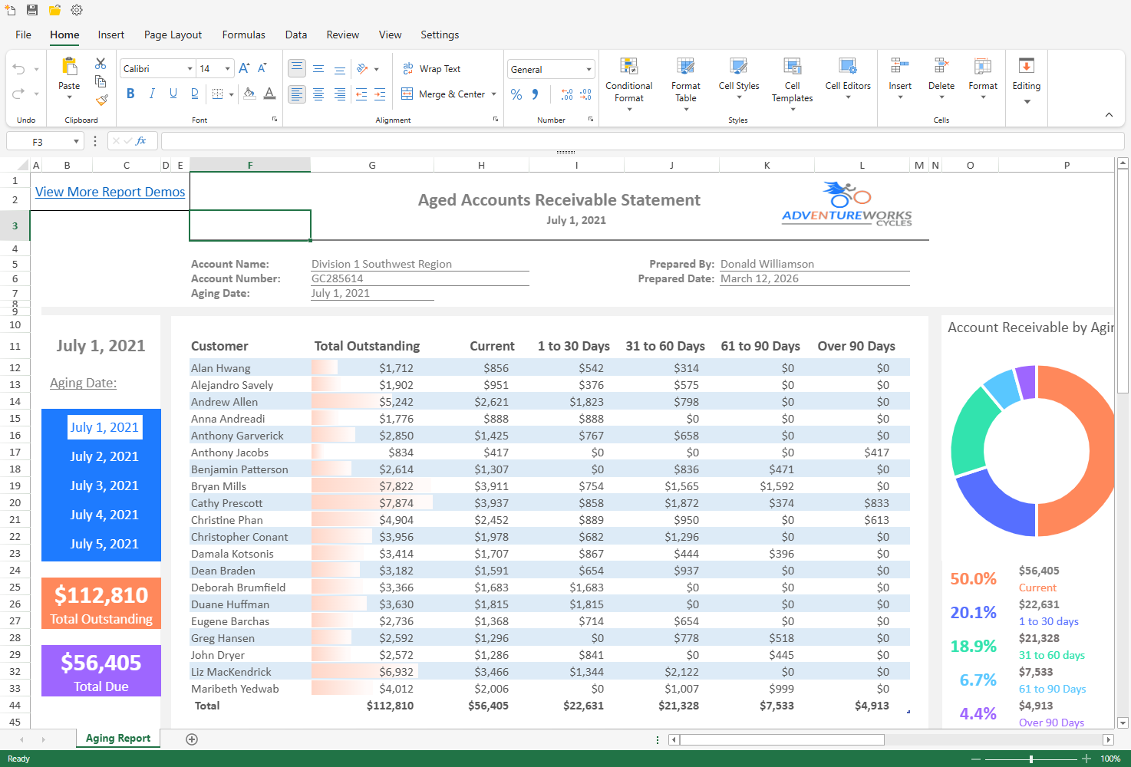
Task: Zoom out using the minus on status bar
Action: point(976,759)
